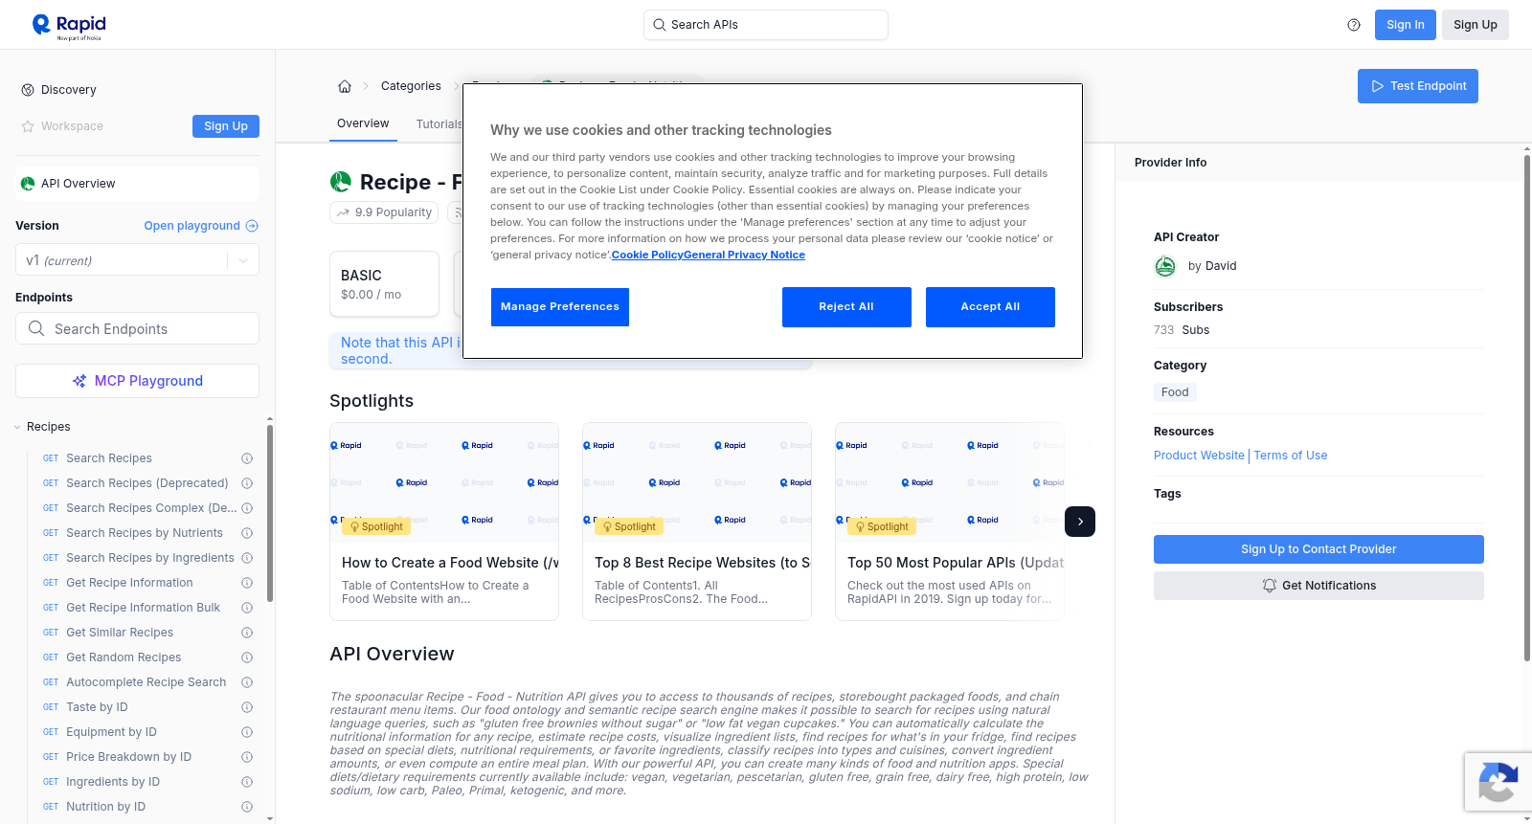Image resolution: width=1532 pixels, height=824 pixels.
Task: Show info for Autocomplete Recipe Search
Action: (x=247, y=682)
